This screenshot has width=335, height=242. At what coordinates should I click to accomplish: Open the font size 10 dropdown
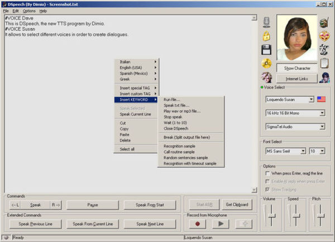click(x=322, y=151)
